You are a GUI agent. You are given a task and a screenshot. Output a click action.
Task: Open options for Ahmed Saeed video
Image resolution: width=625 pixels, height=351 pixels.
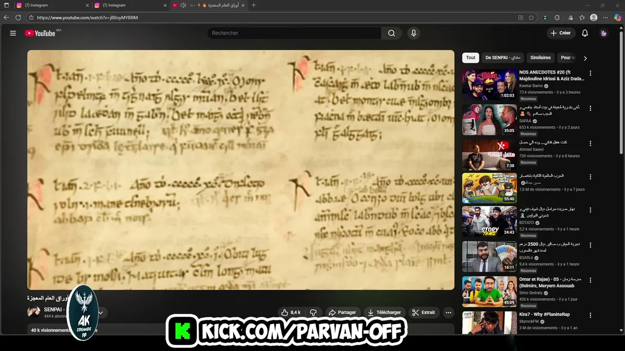(x=590, y=143)
